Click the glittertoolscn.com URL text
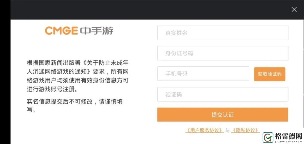Image resolution: width=304 pixels, height=144 pixels. tap(289, 142)
